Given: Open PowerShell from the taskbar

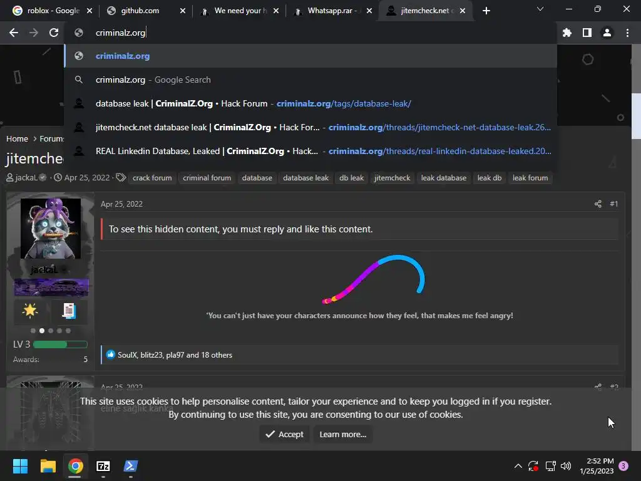Looking at the screenshot, I should 131,466.
